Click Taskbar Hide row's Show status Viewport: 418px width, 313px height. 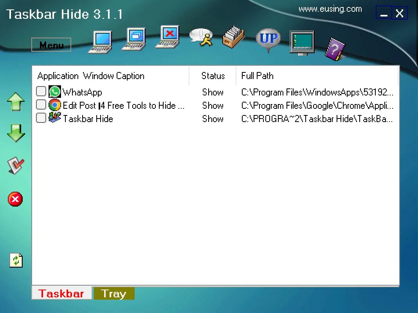(213, 119)
